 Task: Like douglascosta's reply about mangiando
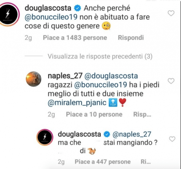[x=172, y=139]
